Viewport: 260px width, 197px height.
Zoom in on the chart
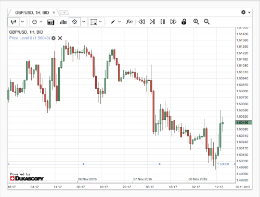tap(196, 22)
